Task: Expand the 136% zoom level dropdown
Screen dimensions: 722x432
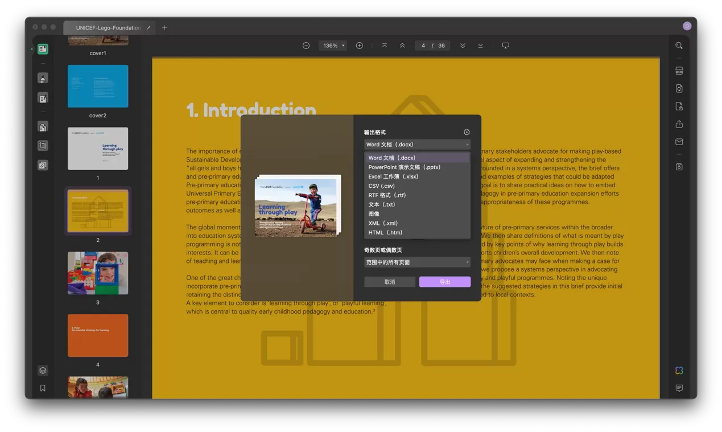Action: point(334,46)
